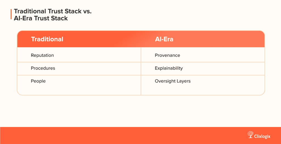
Task: Click the Oversight Layers table cell
Action: [x=173, y=81]
